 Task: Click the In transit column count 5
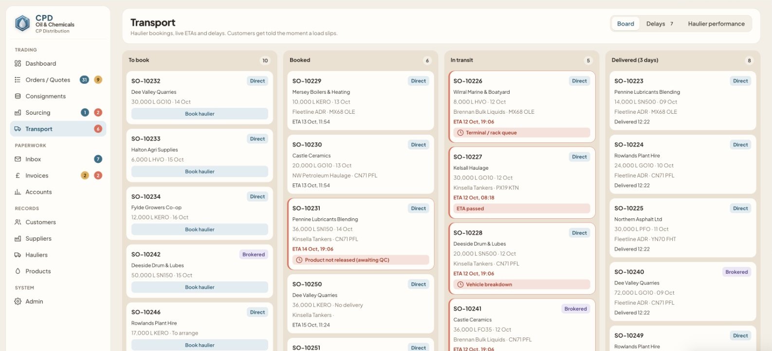click(x=588, y=61)
